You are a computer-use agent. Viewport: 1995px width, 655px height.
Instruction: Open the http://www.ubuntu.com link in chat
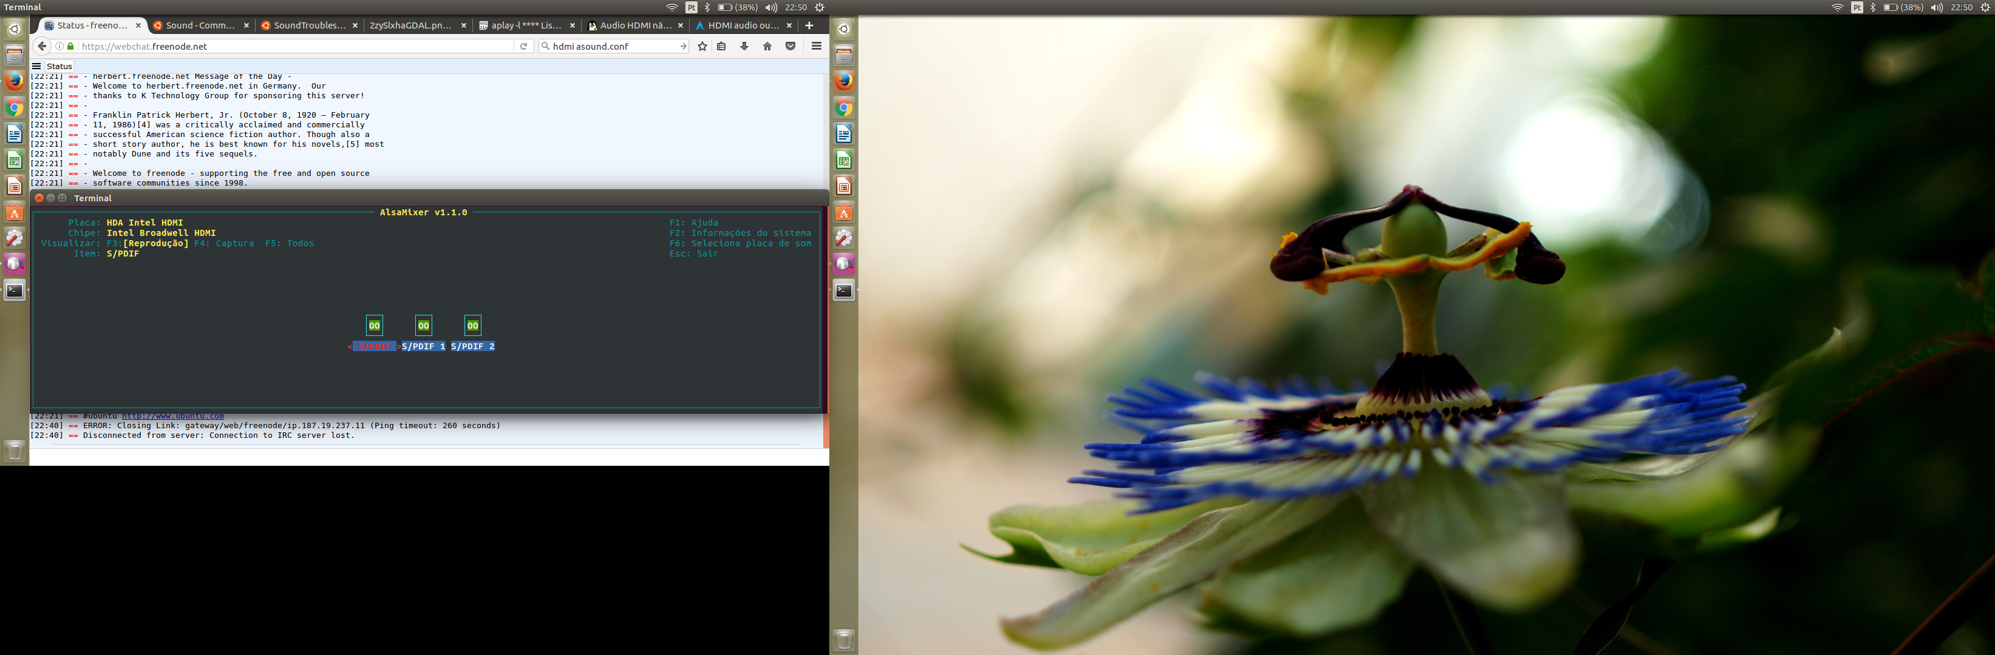[172, 416]
